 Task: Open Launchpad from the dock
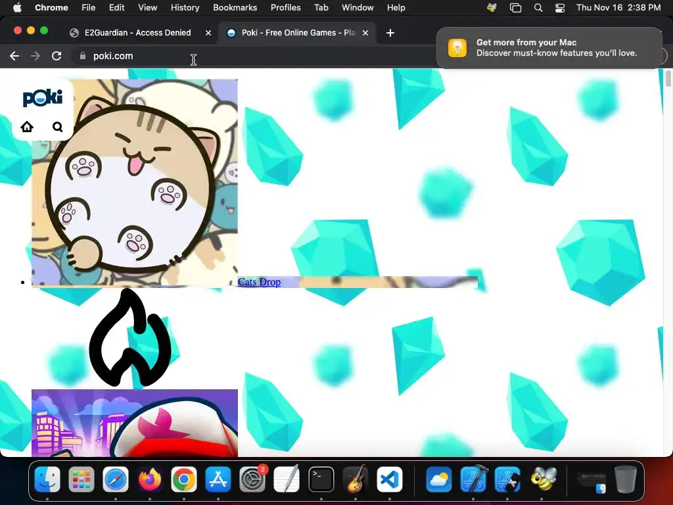click(x=81, y=479)
